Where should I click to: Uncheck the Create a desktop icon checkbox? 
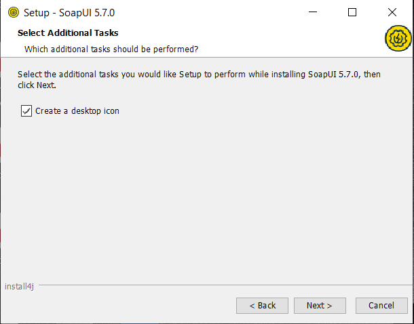pyautogui.click(x=26, y=111)
